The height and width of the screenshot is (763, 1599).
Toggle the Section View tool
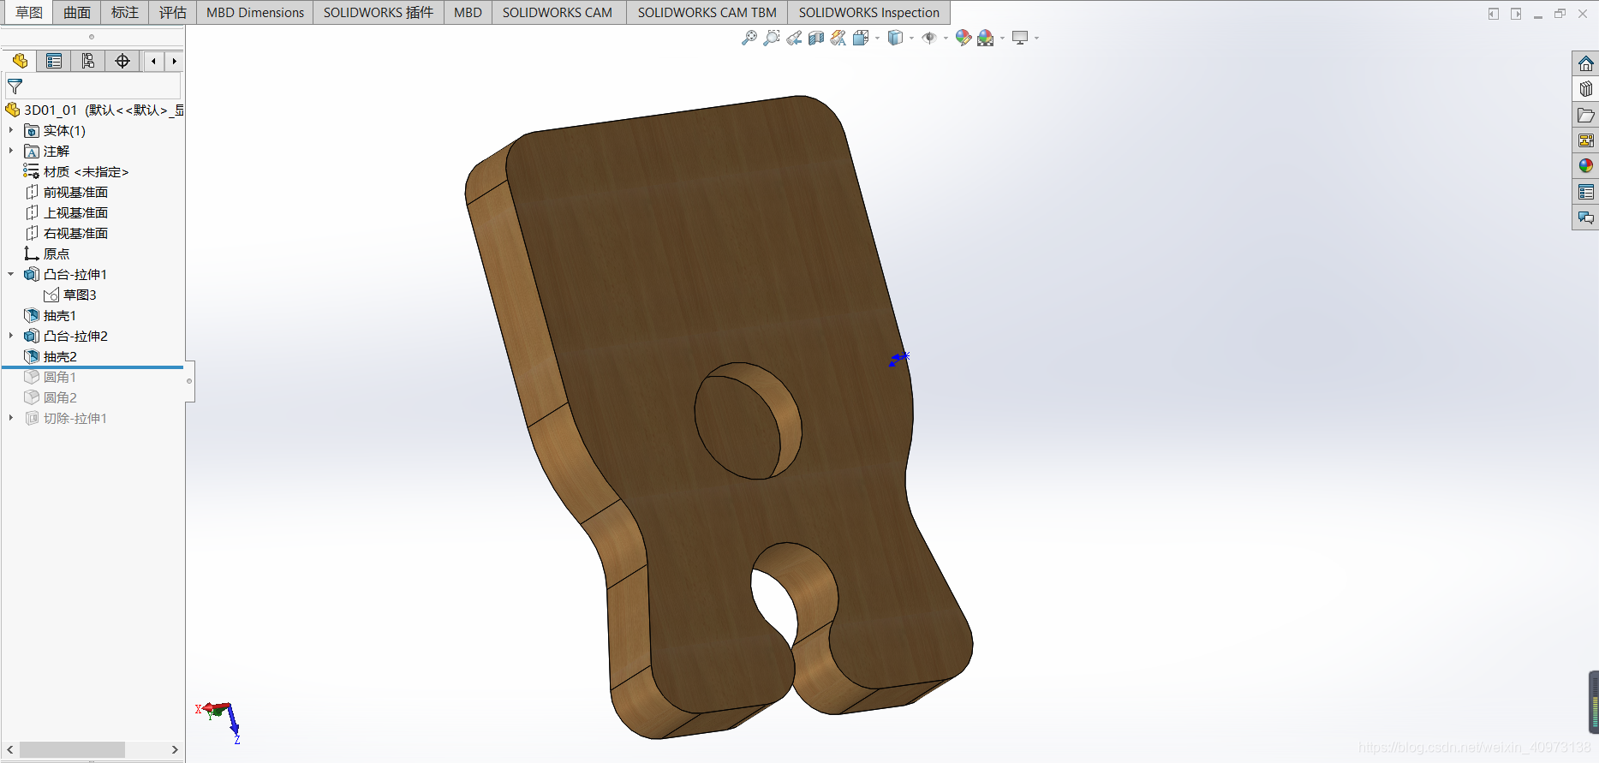pyautogui.click(x=816, y=38)
